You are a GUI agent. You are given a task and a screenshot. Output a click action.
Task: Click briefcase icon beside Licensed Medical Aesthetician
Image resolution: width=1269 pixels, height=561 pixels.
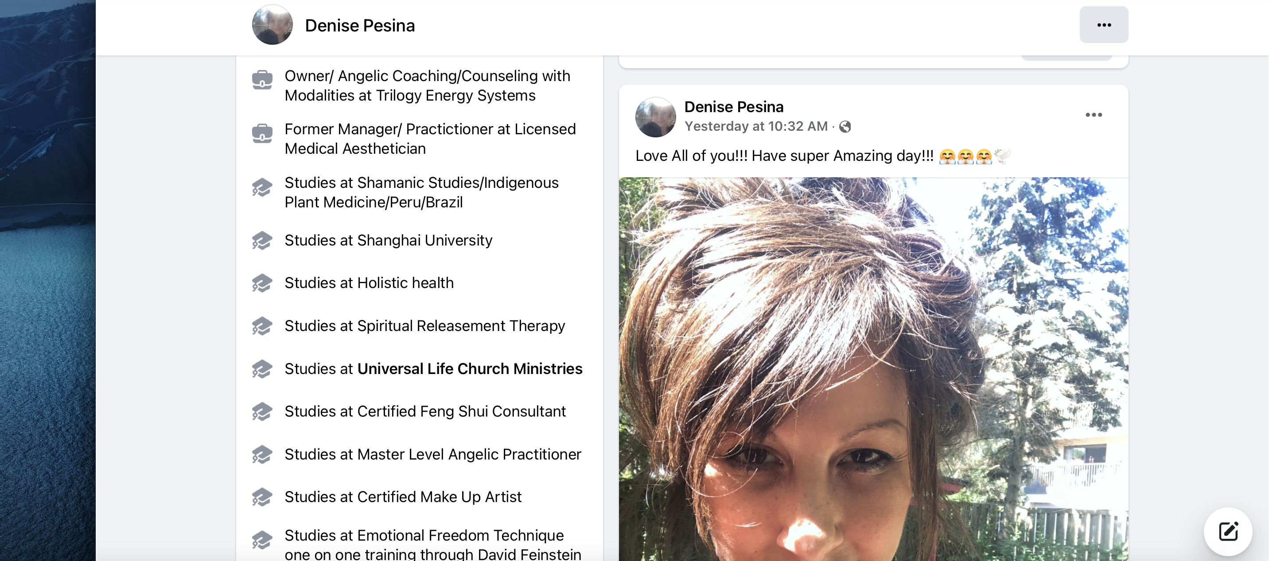click(262, 133)
